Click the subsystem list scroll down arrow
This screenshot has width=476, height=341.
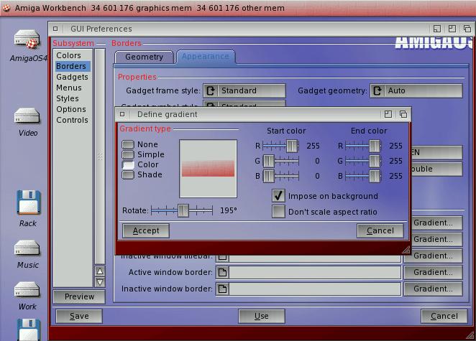point(100,282)
